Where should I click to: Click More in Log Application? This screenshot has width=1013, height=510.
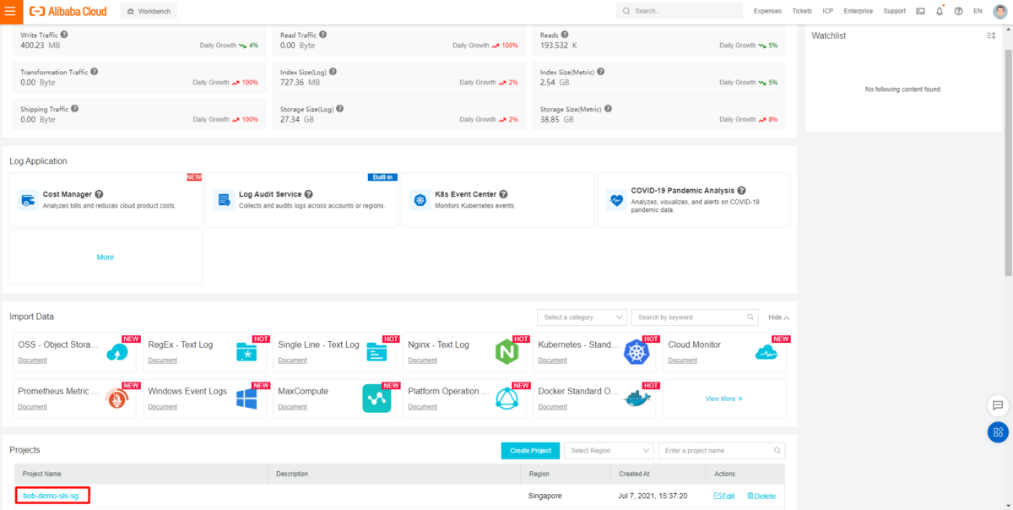tap(105, 257)
